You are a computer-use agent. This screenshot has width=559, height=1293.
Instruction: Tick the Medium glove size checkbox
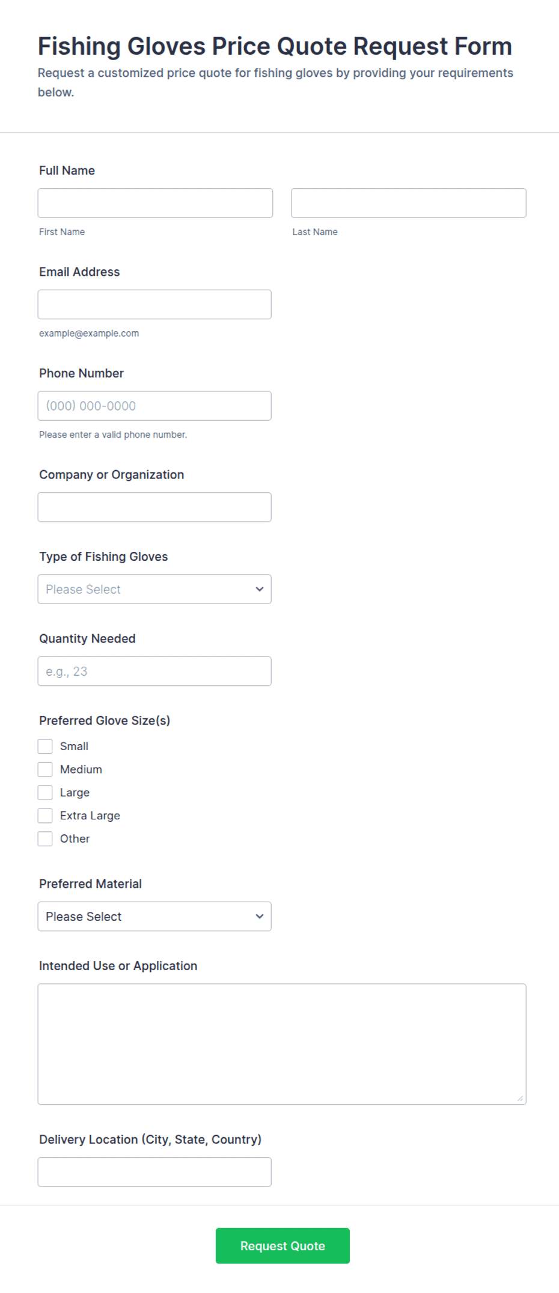[x=45, y=769]
